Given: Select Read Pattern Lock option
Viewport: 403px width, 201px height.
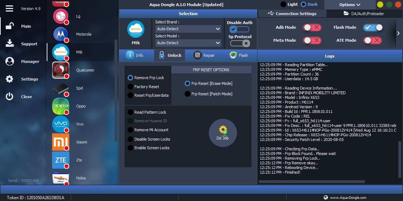Looking at the screenshot, I should tap(147, 112).
